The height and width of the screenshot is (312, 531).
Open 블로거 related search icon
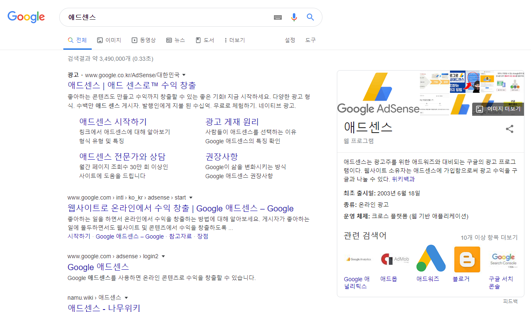(x=467, y=259)
